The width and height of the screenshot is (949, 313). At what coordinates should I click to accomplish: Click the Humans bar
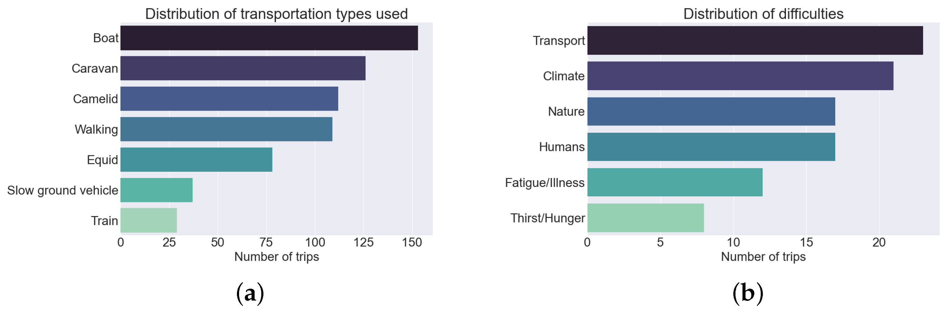[x=711, y=147]
